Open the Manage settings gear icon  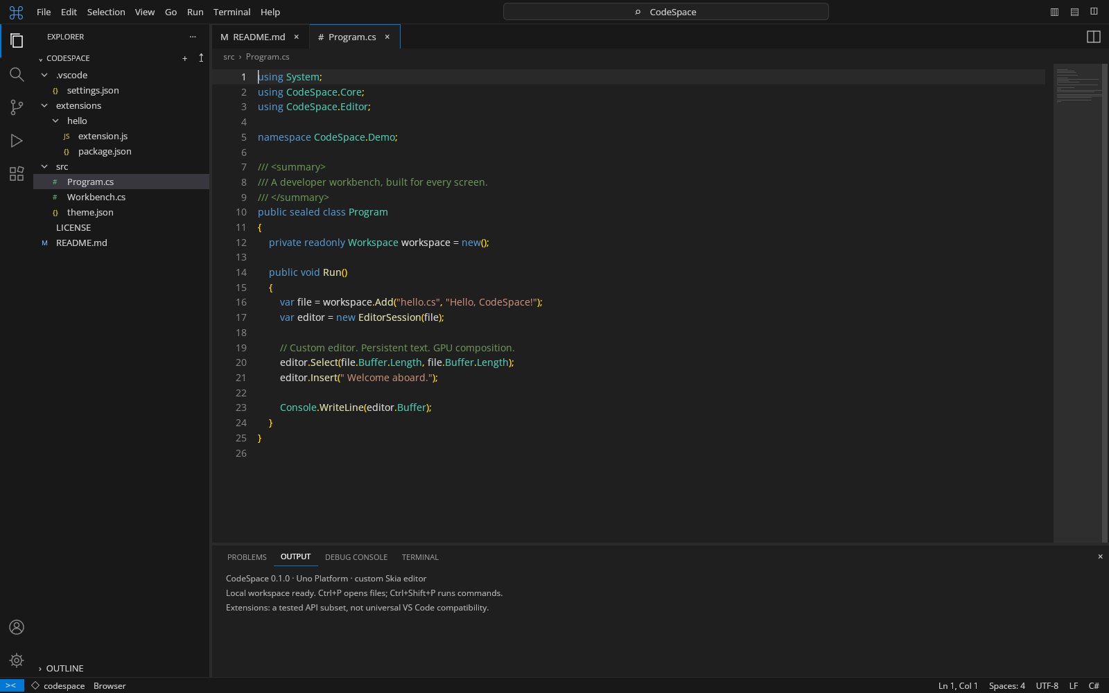[17, 660]
